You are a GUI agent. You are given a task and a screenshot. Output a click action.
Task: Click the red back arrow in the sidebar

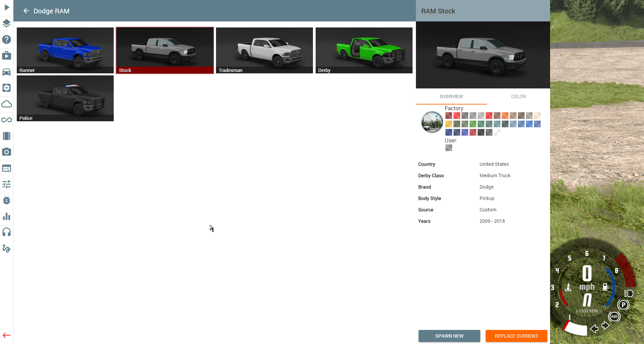7,335
